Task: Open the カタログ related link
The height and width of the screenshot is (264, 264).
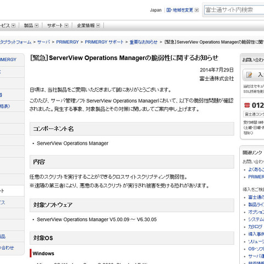Action: (255, 227)
